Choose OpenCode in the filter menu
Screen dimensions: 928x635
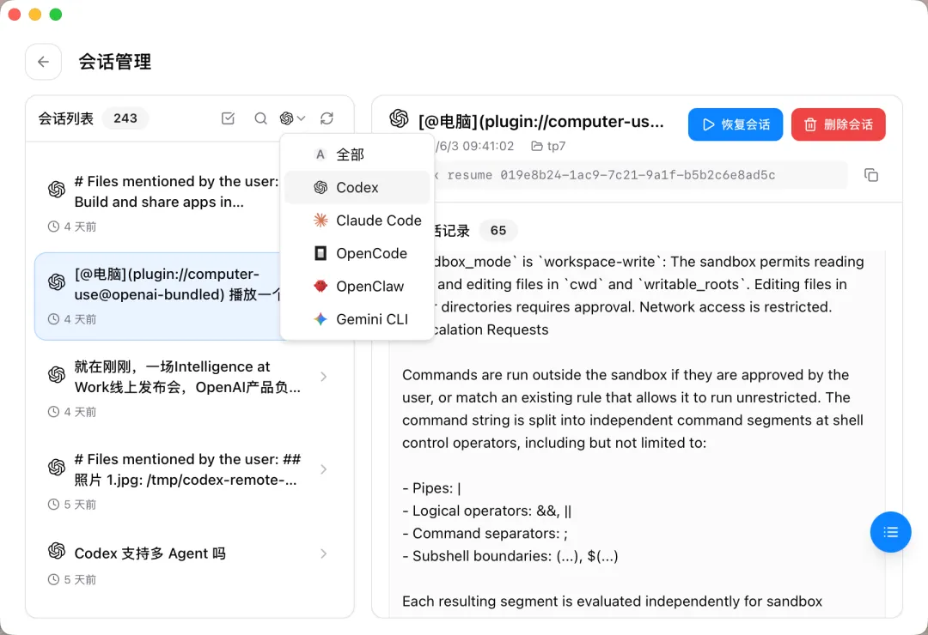click(357, 253)
